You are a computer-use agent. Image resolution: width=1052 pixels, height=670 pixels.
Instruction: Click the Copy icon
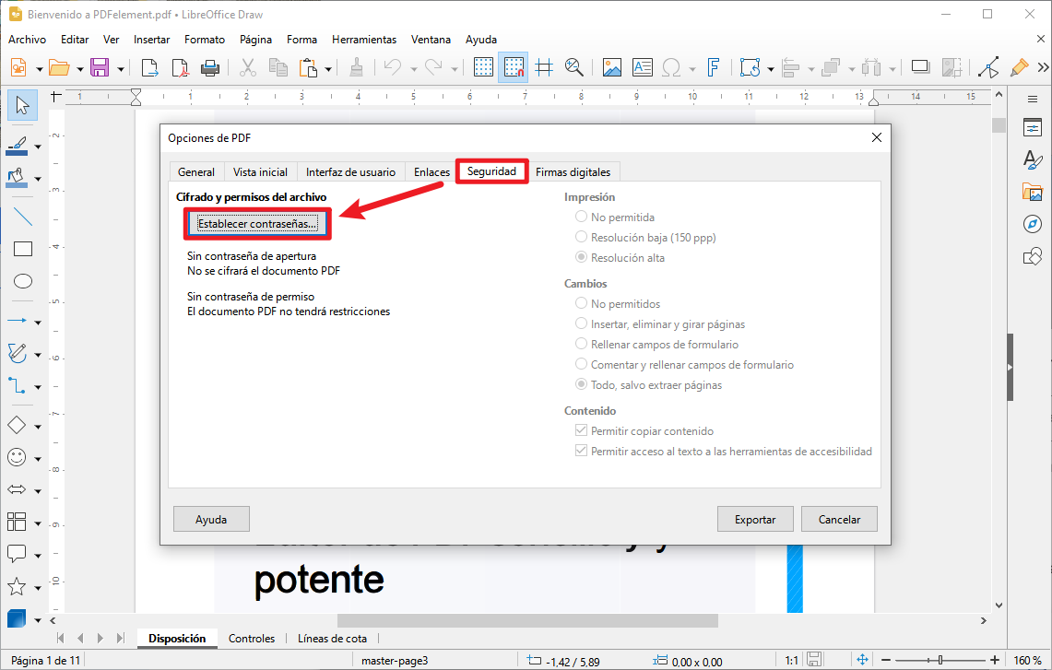278,67
